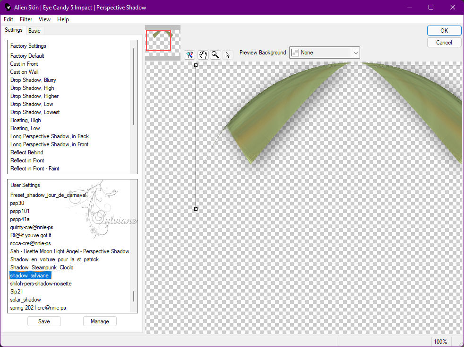464x347 pixels.
Task: Close the Perspective Shadow dialog
Action: tap(453, 7)
